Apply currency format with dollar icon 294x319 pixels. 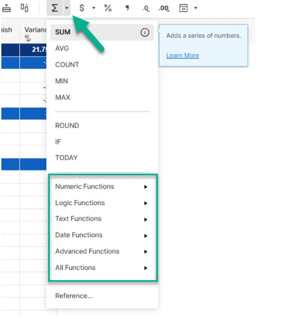click(x=82, y=8)
